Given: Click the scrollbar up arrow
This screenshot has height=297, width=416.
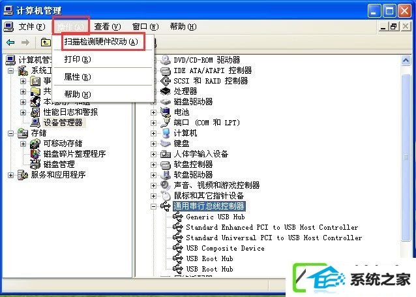Looking at the screenshot, I should (406, 61).
